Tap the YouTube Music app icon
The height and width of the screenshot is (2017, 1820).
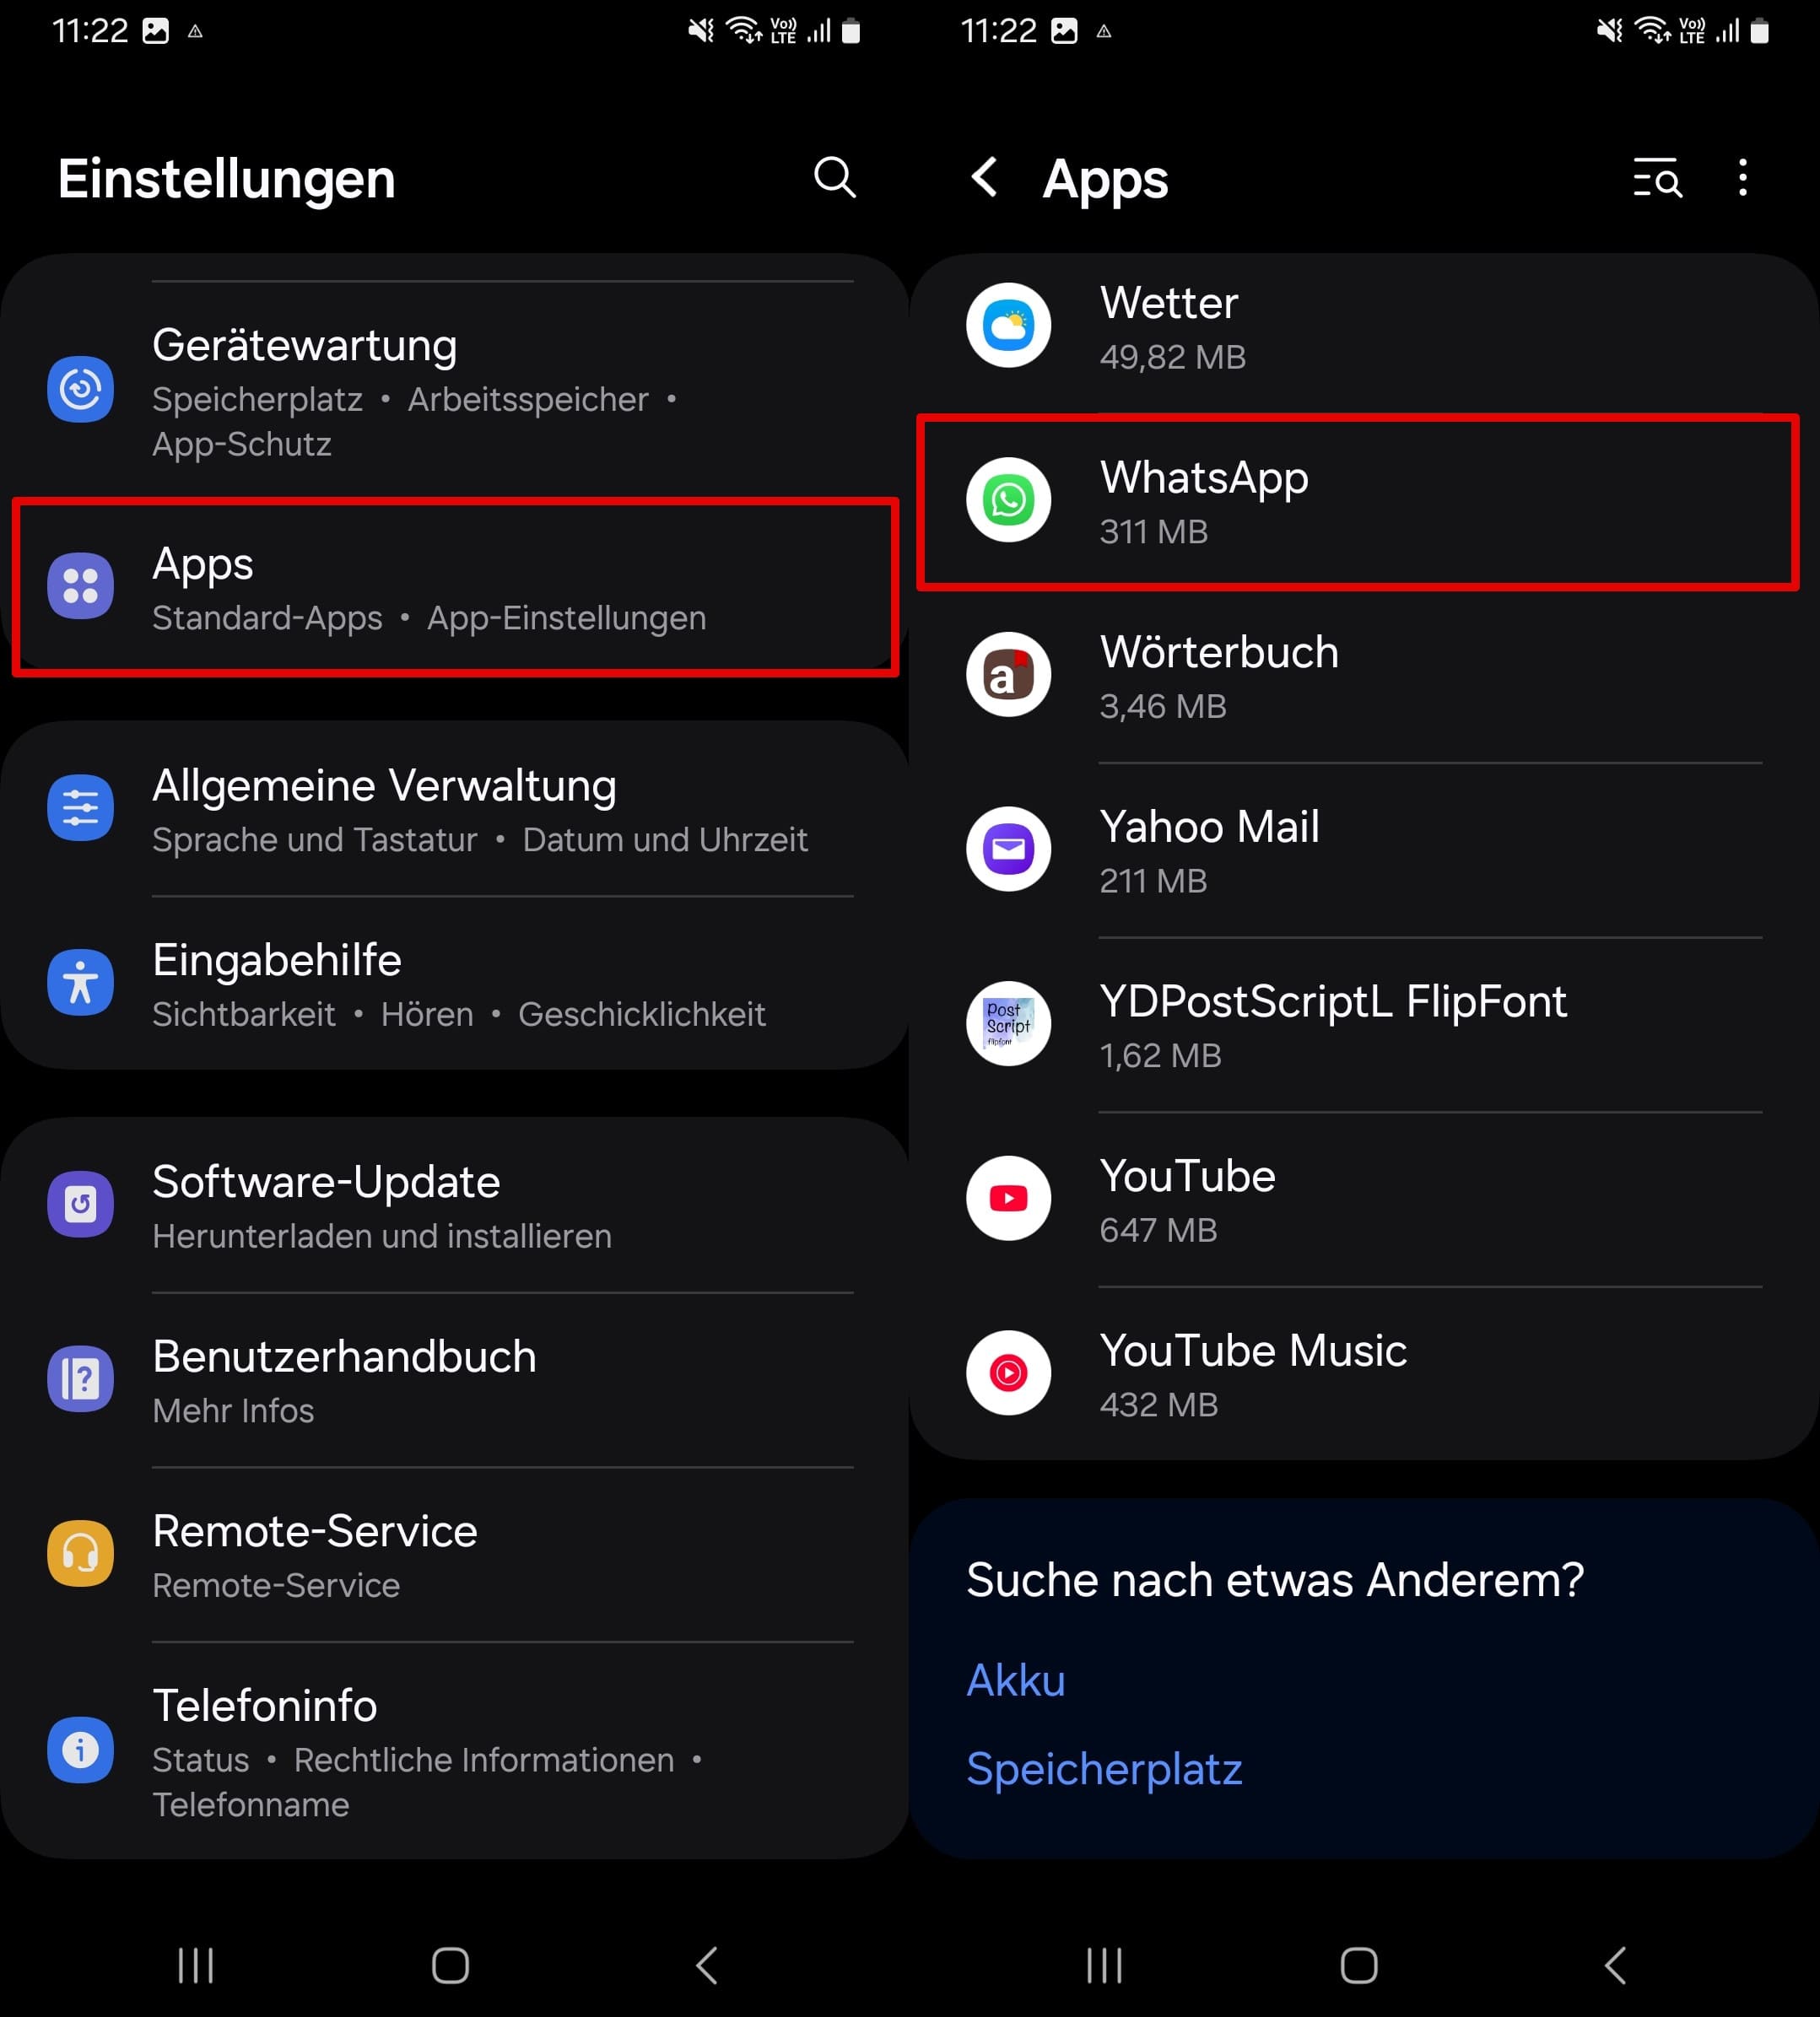tap(1008, 1373)
